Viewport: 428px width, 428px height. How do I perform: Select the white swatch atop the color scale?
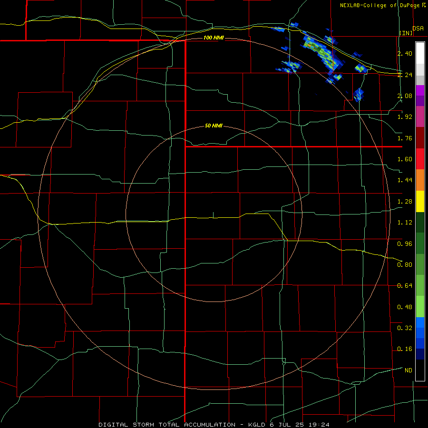(420, 53)
